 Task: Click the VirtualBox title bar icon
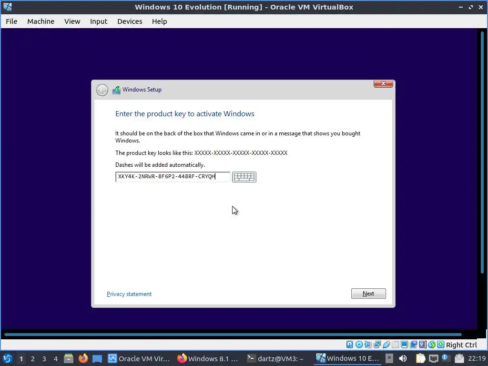tap(8, 7)
